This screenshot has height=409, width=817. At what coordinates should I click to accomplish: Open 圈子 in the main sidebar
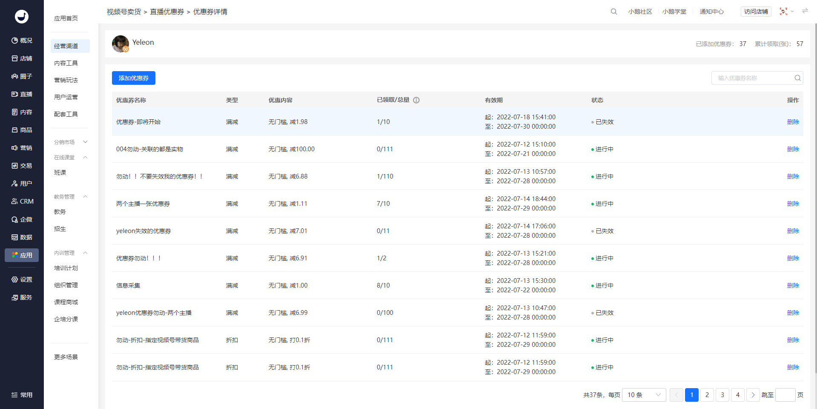tap(22, 76)
